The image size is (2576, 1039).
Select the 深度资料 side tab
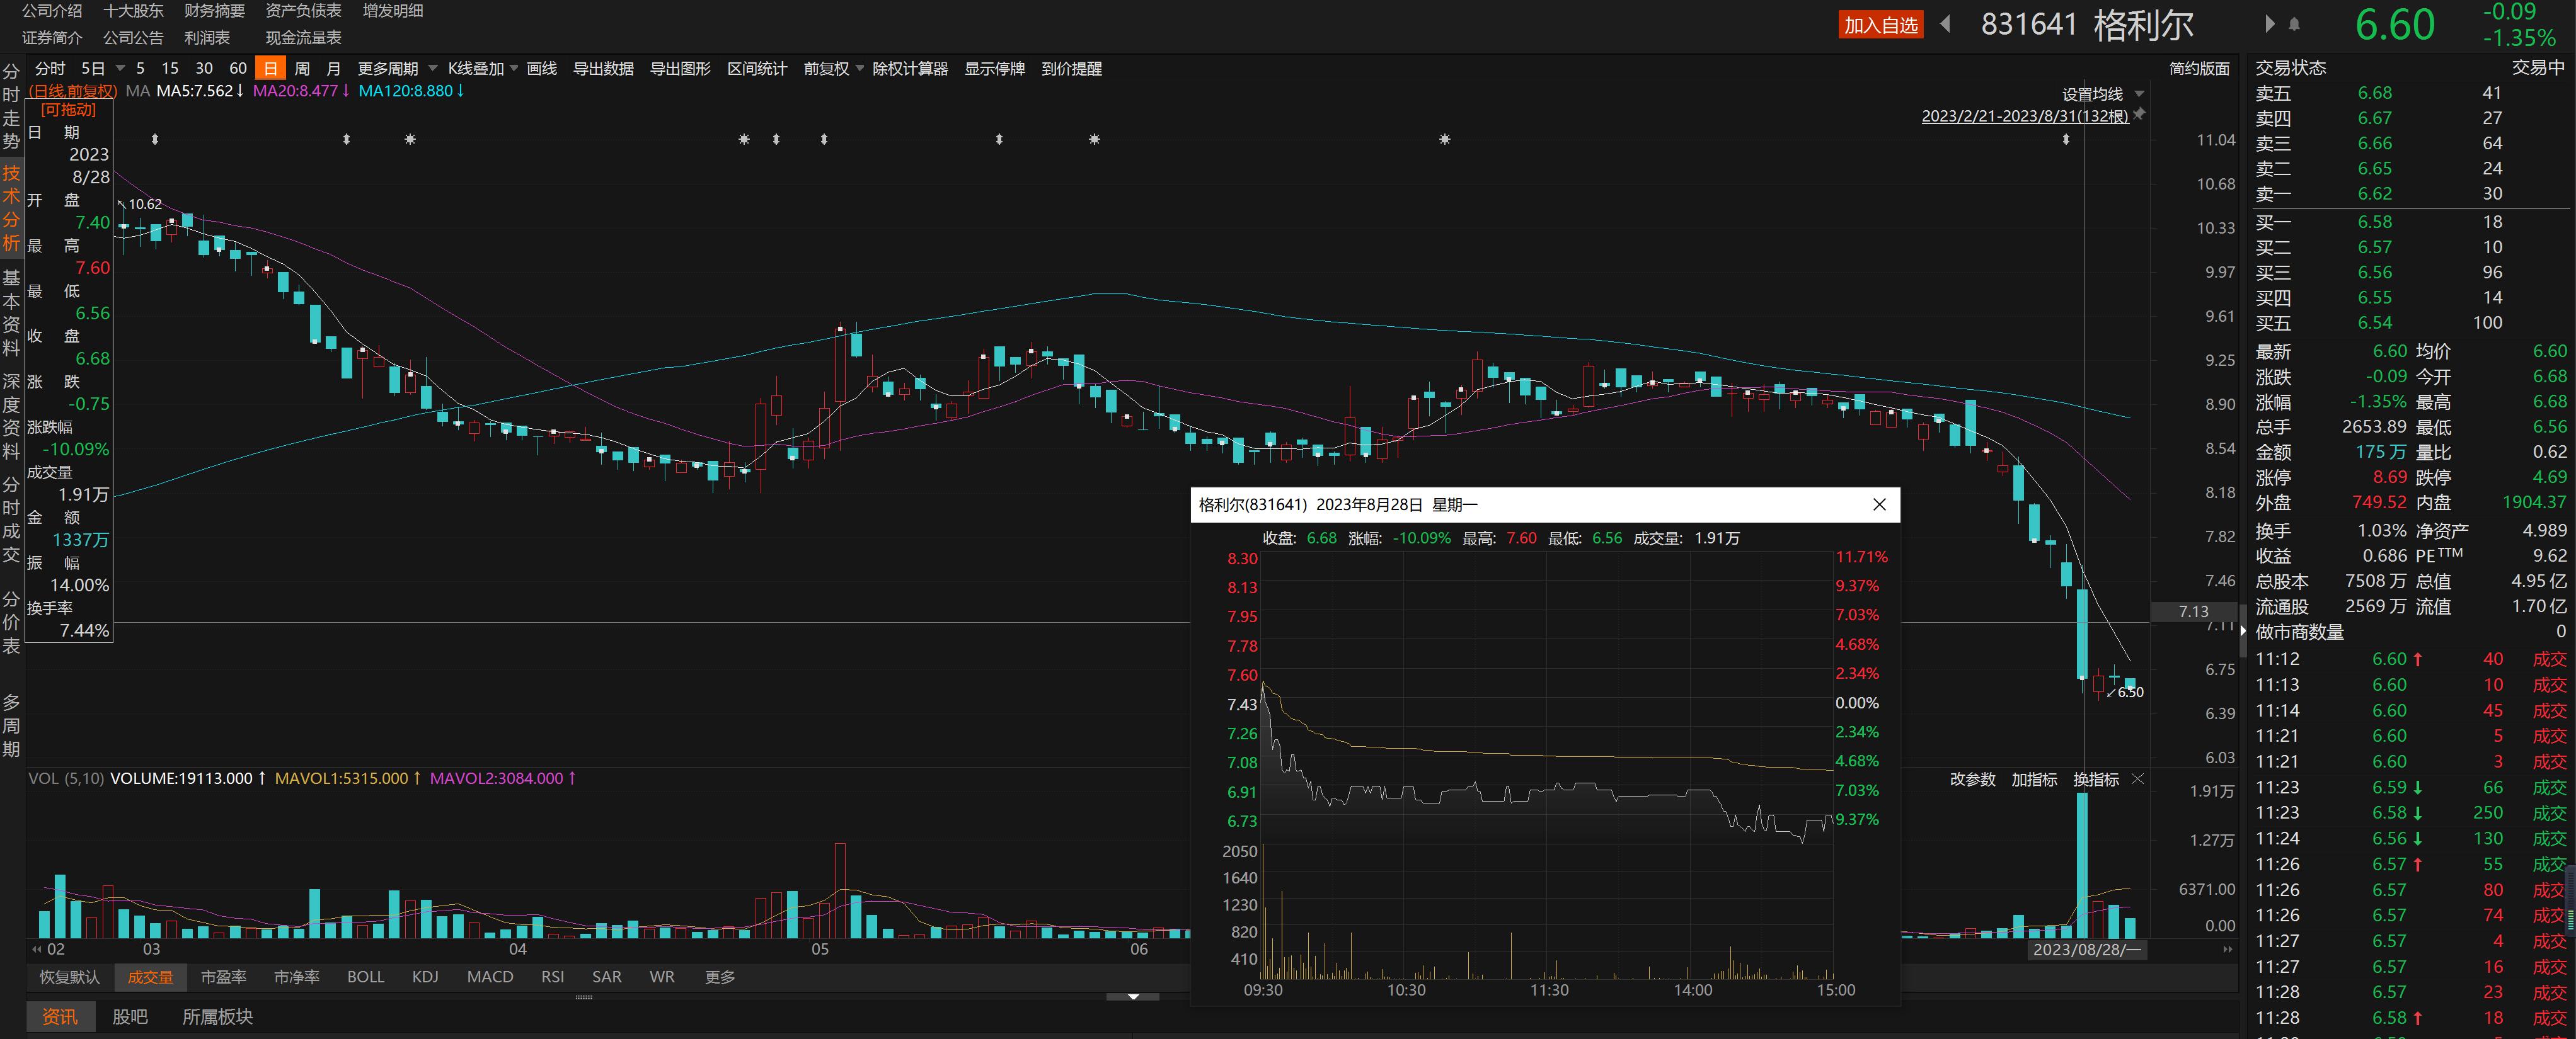(x=11, y=416)
